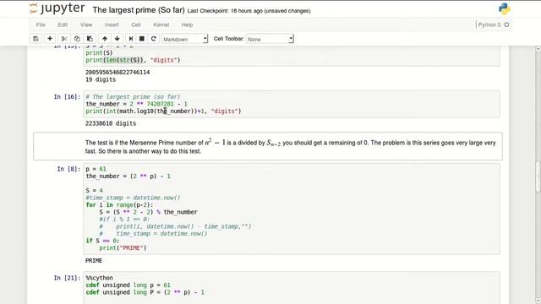Click the output 19 digits

pyautogui.click(x=101, y=79)
